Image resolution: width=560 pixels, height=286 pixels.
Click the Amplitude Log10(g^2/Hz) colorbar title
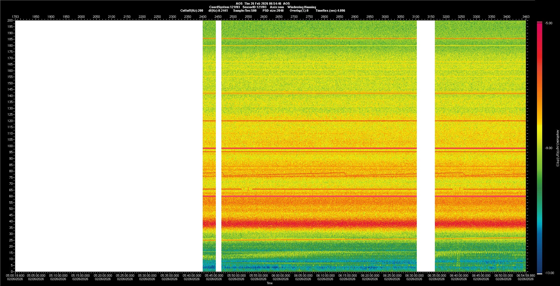[557, 148]
